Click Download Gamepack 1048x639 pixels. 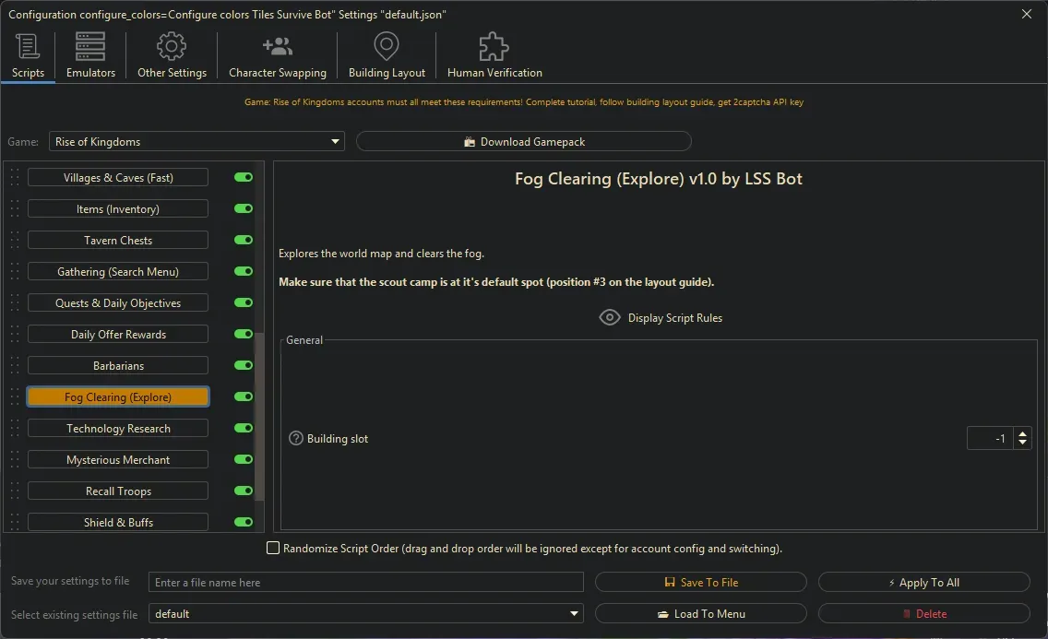524,141
